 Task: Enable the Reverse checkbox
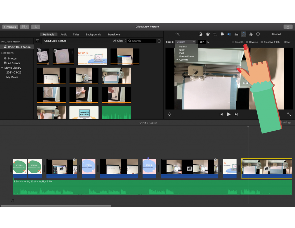click(x=247, y=42)
